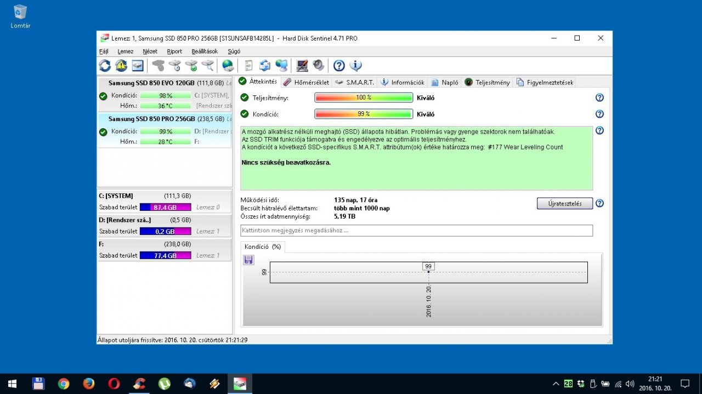This screenshot has height=394, width=702.
Task: Show hidden tray icons chevron
Action: pos(556,384)
